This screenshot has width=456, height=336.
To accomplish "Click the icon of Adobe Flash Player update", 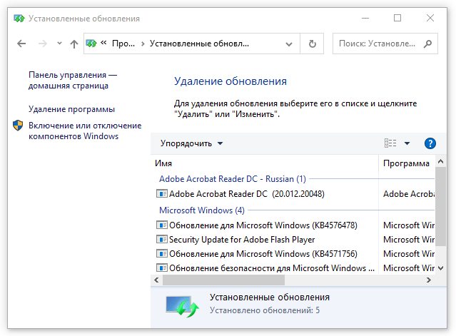I will pyautogui.click(x=162, y=239).
